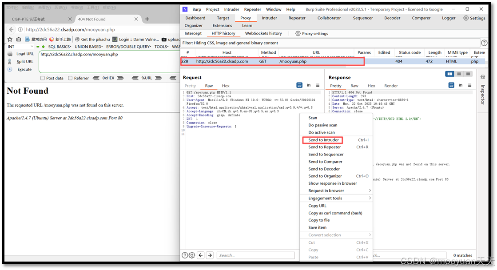The height and width of the screenshot is (270, 497).
Task: Switch to WebSockets history tab
Action: (x=263, y=33)
